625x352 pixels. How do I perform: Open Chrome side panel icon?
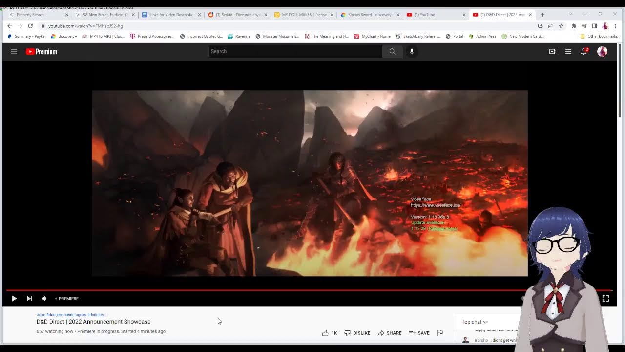click(594, 26)
